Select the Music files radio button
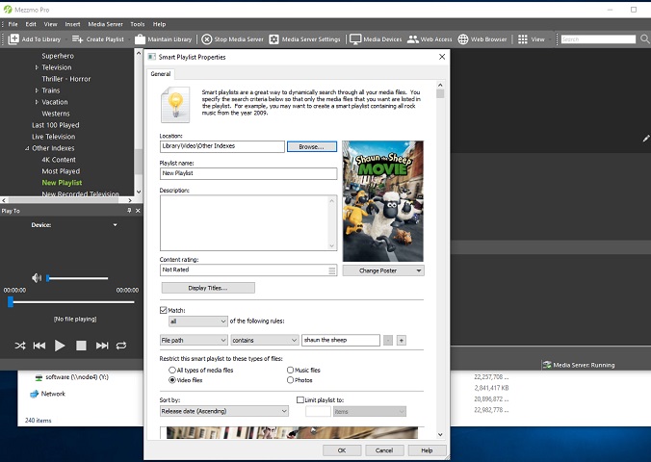 coord(290,370)
